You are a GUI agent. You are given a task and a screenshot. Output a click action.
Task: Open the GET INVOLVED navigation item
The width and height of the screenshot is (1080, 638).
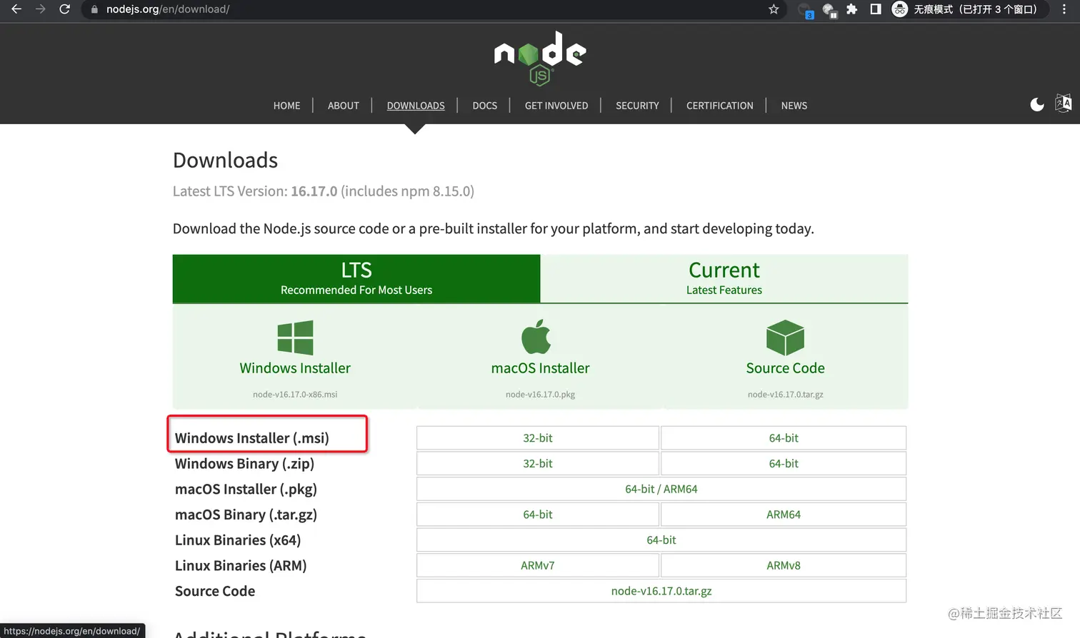[556, 106]
